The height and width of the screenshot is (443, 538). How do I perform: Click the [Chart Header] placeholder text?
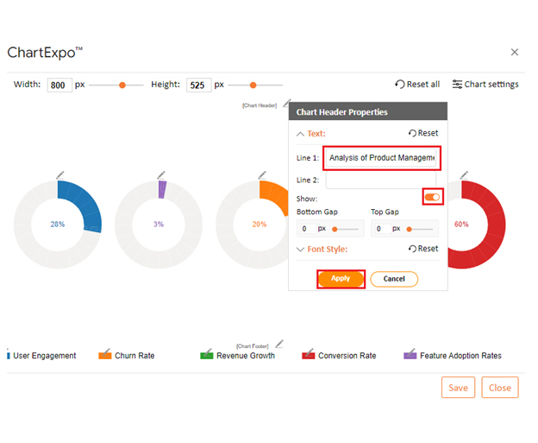tap(260, 105)
